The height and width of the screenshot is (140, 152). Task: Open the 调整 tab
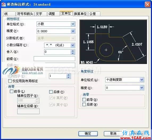[53, 14]
